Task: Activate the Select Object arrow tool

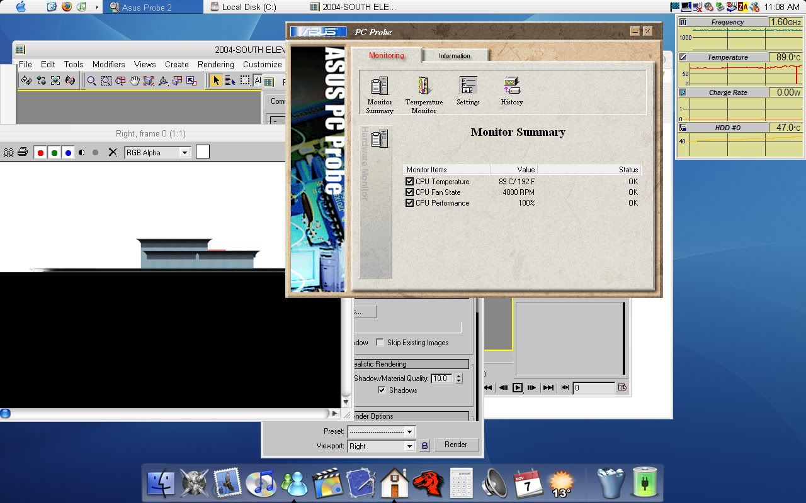Action: coord(216,80)
